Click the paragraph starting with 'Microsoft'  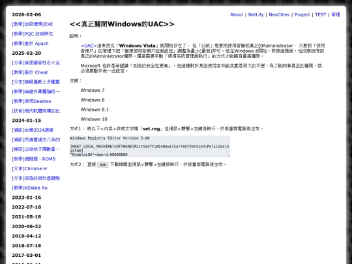(x=201, y=68)
